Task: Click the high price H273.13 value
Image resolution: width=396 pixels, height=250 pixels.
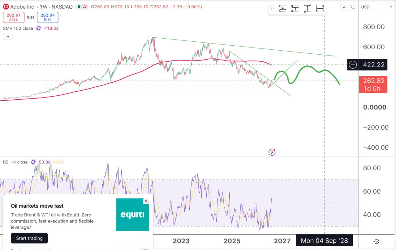Action: 120,7
